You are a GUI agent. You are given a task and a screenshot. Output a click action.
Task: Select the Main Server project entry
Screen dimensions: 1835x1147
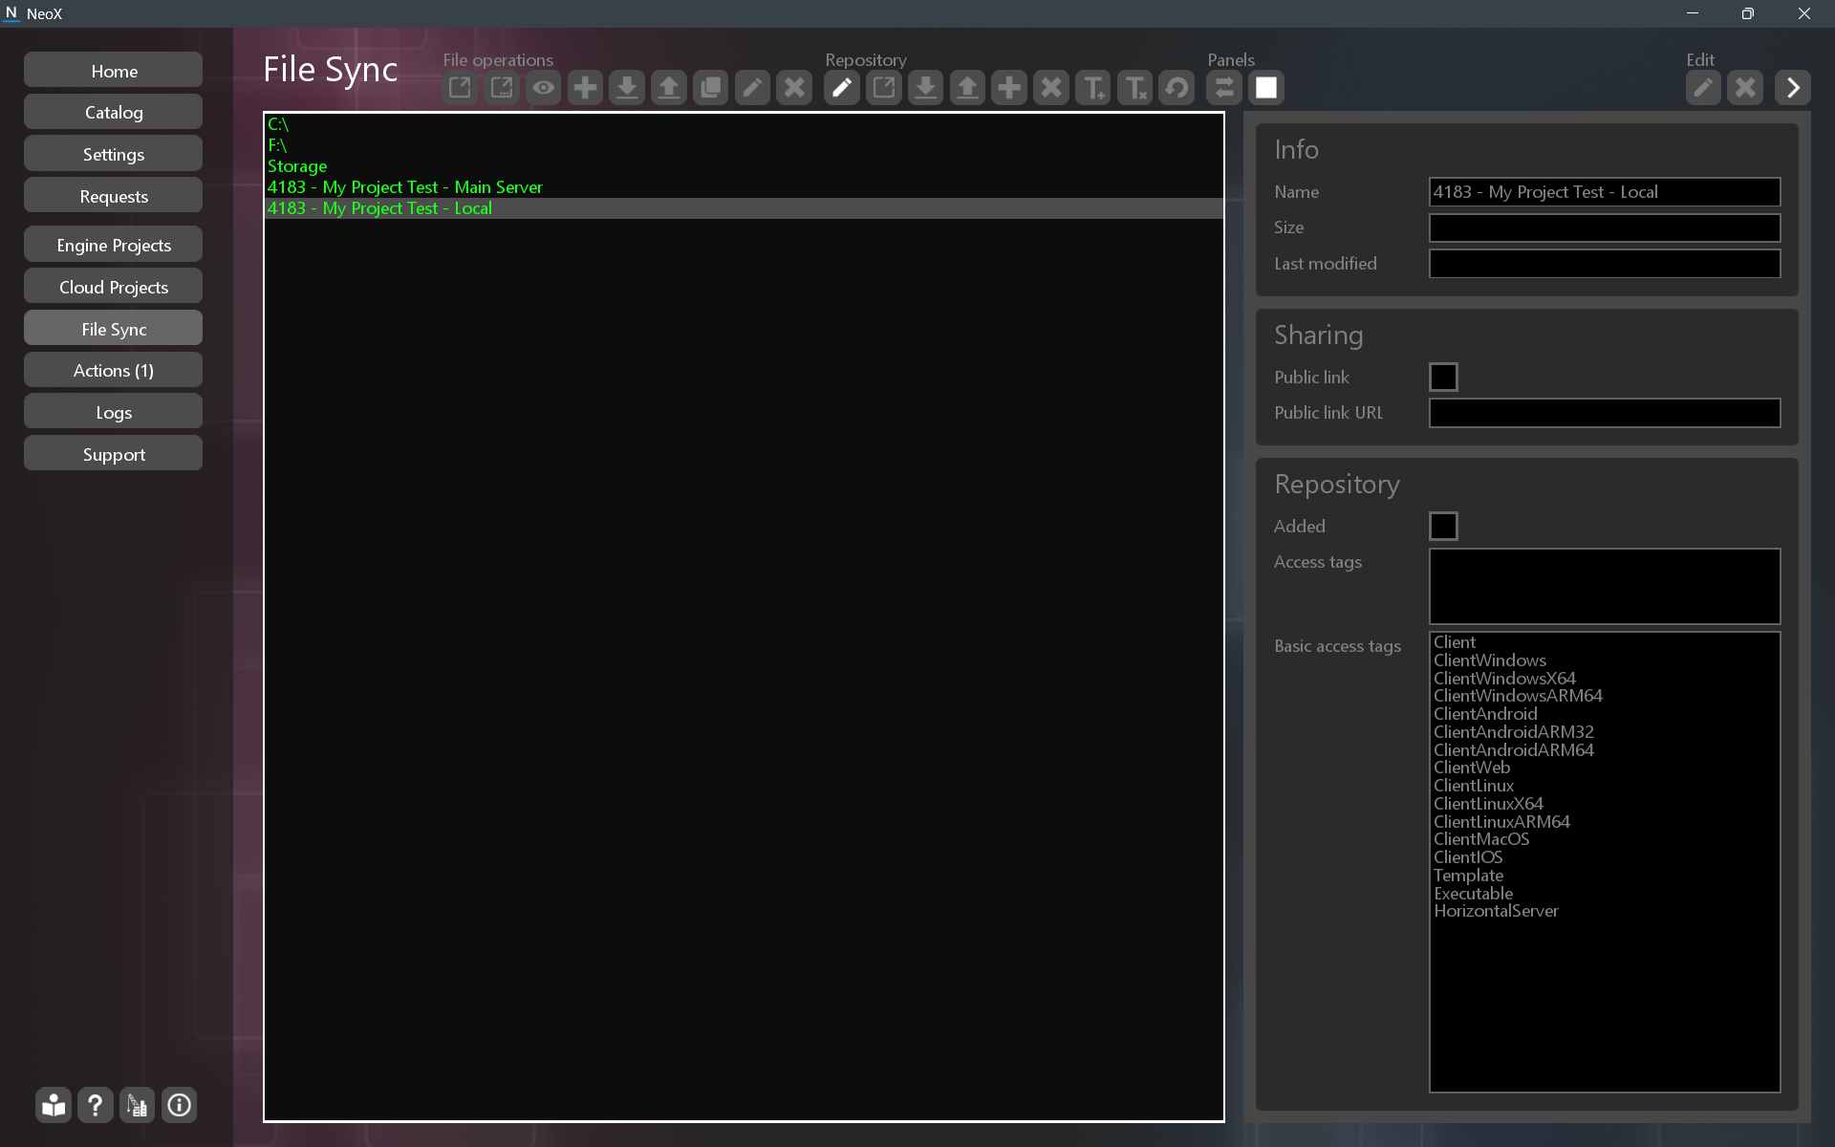pos(405,187)
